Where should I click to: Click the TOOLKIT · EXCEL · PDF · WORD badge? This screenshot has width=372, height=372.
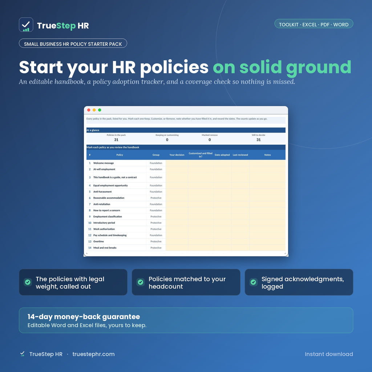click(x=314, y=24)
